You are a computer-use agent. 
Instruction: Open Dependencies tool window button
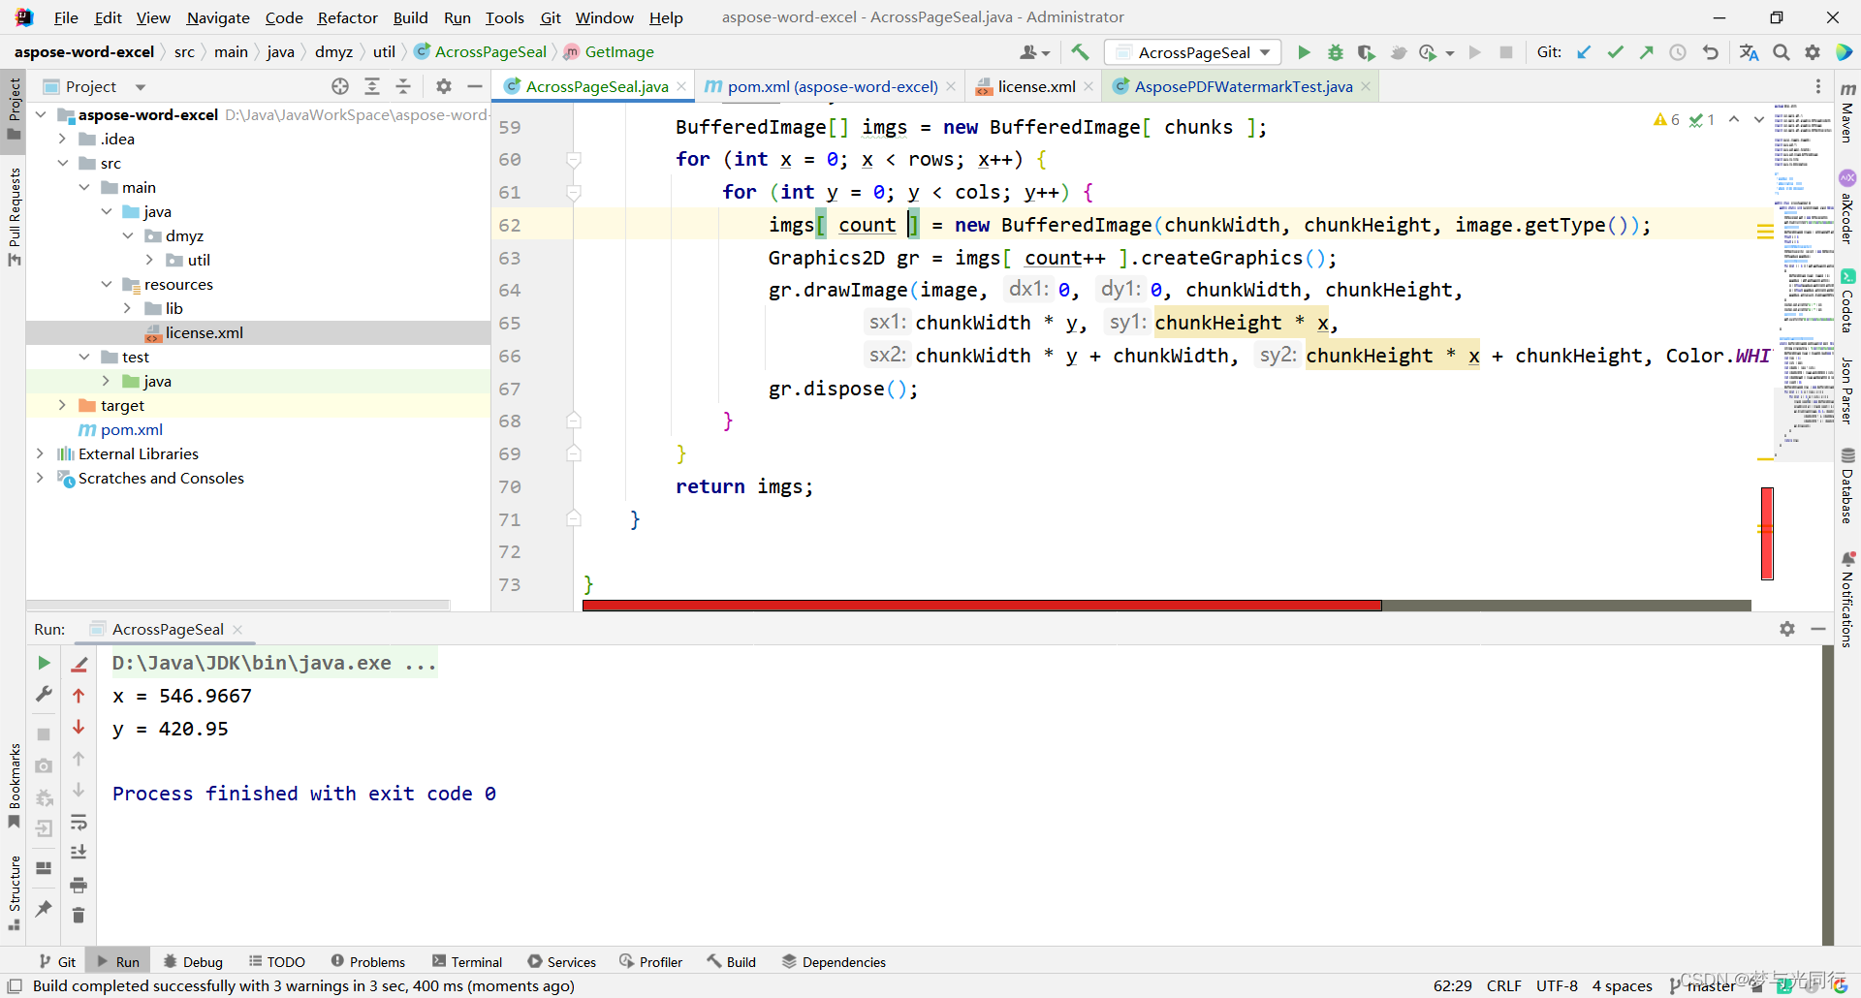pyautogui.click(x=834, y=962)
